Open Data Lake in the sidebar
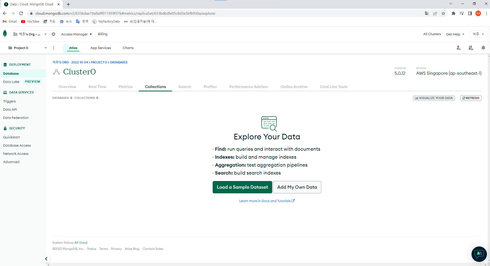The image size is (490, 266). 11,82
